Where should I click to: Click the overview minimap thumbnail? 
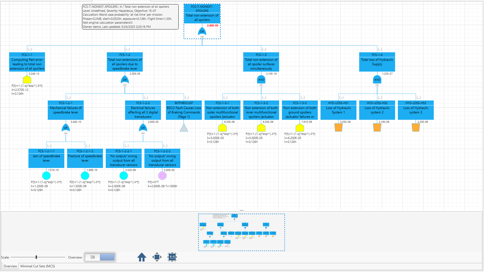point(241,232)
